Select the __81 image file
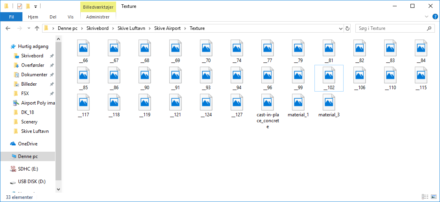The width and height of the screenshot is (440, 202). coord(329,51)
